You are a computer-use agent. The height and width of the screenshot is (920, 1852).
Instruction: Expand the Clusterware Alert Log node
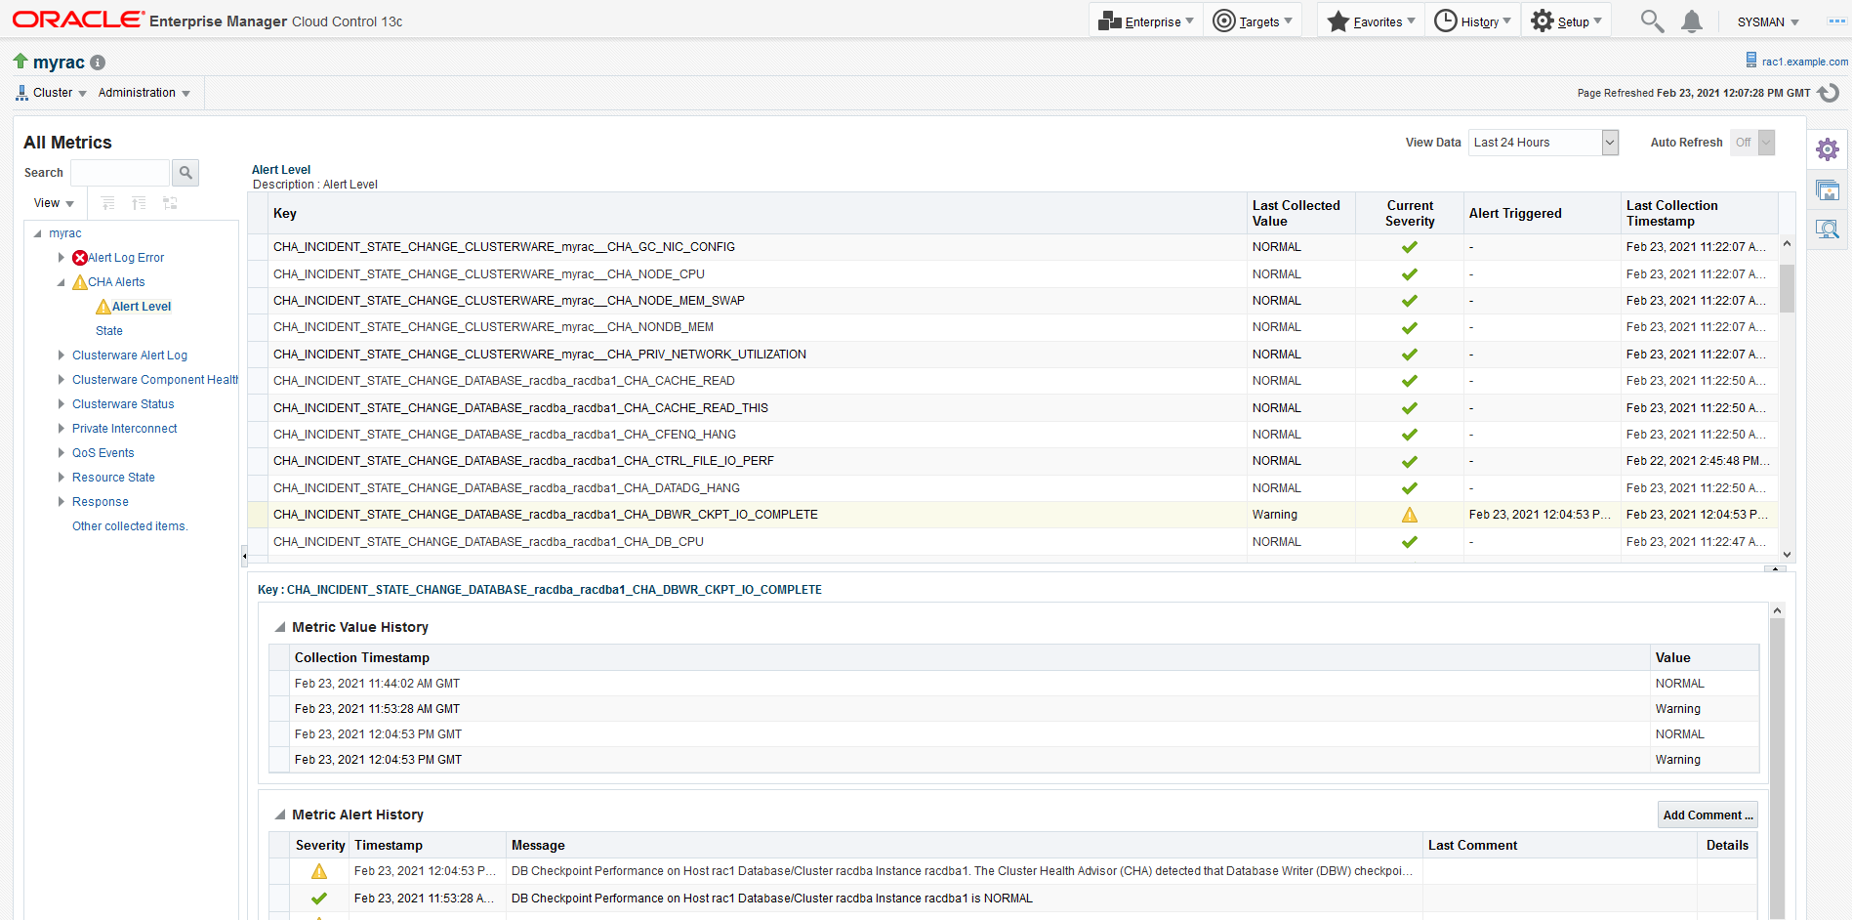point(62,355)
